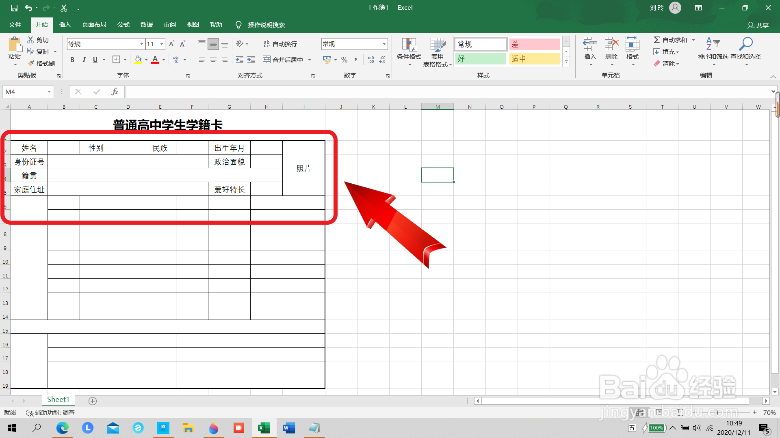The height and width of the screenshot is (438, 780).
Task: Toggle bold formatting
Action: pos(72,60)
